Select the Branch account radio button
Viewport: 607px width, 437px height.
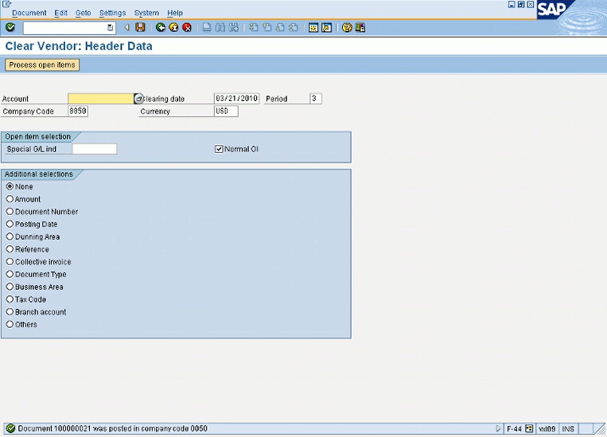(10, 311)
